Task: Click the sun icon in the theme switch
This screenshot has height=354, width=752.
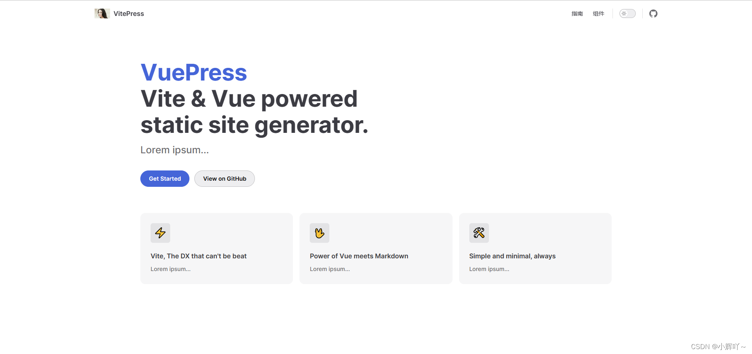Action: pos(624,13)
